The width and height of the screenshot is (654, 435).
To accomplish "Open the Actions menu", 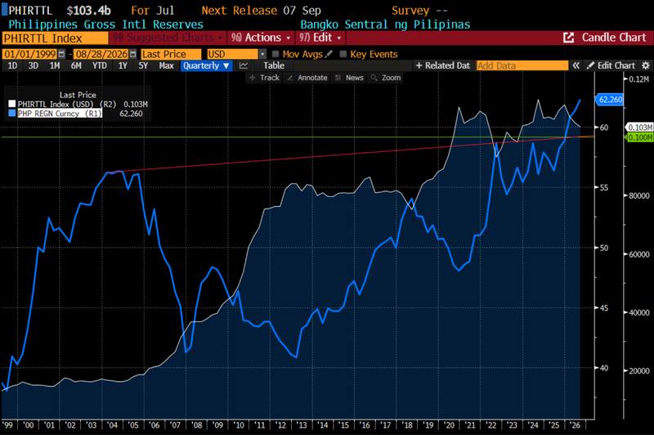I will click(x=261, y=38).
